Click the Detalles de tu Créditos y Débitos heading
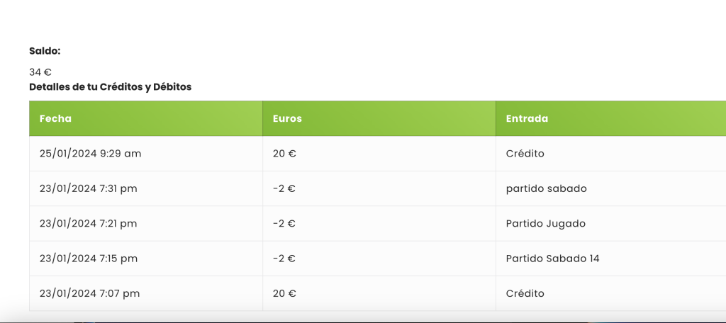Viewport: 726px width, 323px height. tap(110, 87)
